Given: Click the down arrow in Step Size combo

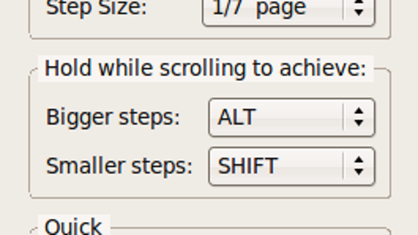Looking at the screenshot, I should point(359,12).
